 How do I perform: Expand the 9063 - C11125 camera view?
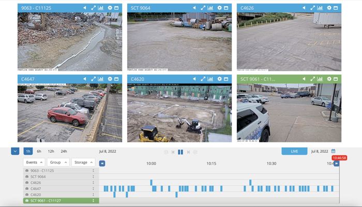pyautogui.click(x=93, y=8)
